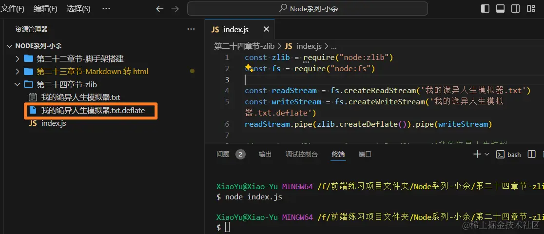Open the 选择(S) menu

click(78, 9)
